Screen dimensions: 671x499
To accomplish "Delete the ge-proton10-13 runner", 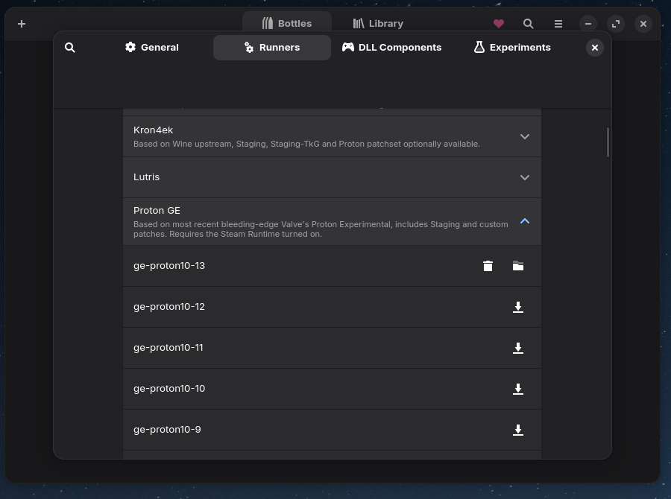I will [488, 266].
